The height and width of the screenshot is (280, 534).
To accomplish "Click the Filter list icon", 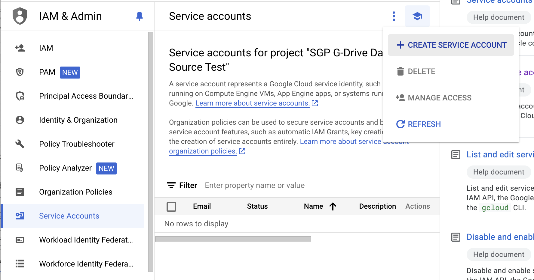I will click(x=171, y=185).
